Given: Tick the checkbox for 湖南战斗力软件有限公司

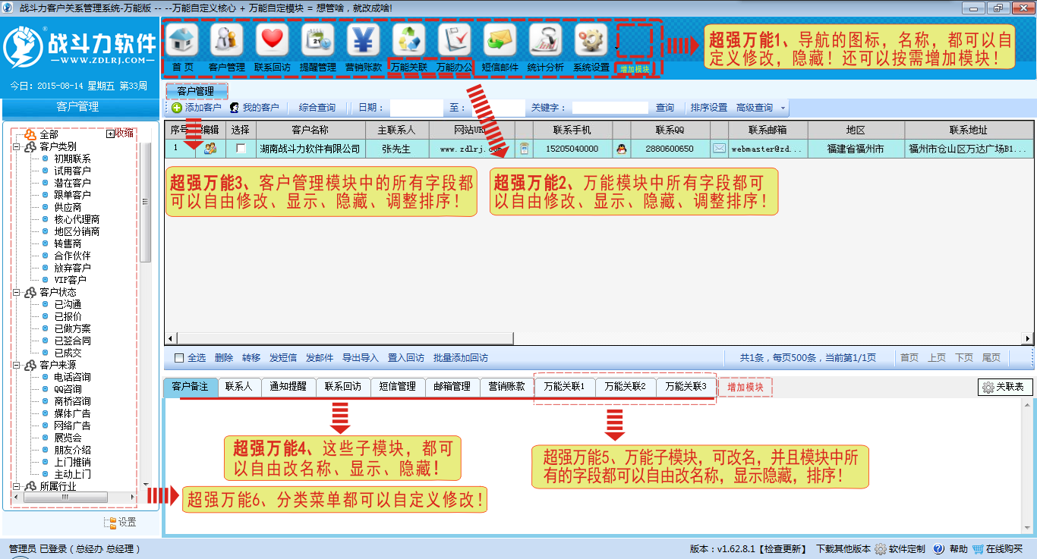Looking at the screenshot, I should point(241,149).
